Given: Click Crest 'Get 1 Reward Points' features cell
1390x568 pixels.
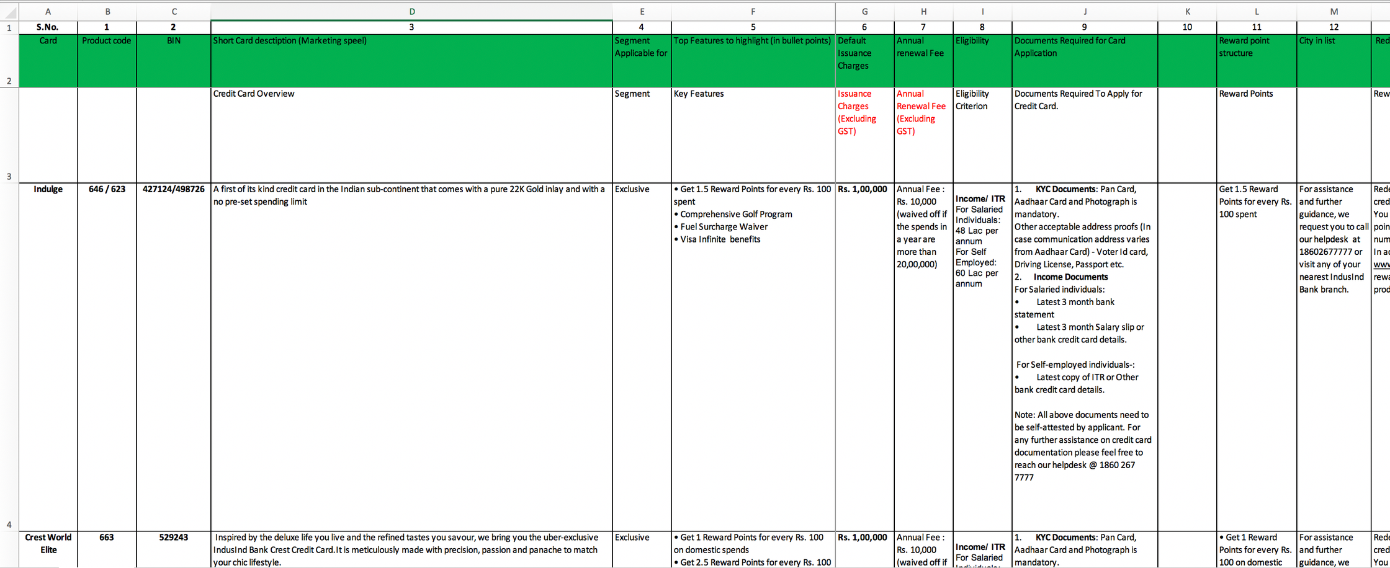Looking at the screenshot, I should pyautogui.click(x=753, y=549).
